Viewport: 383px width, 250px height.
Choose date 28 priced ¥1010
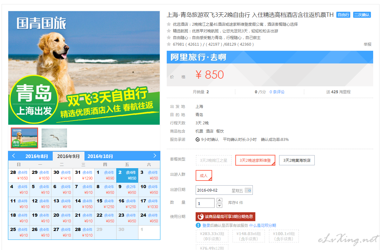tap(84, 232)
